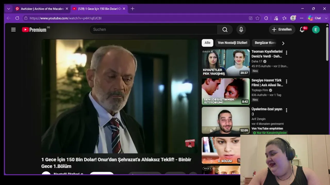Open a new browser tab

pos(133,9)
